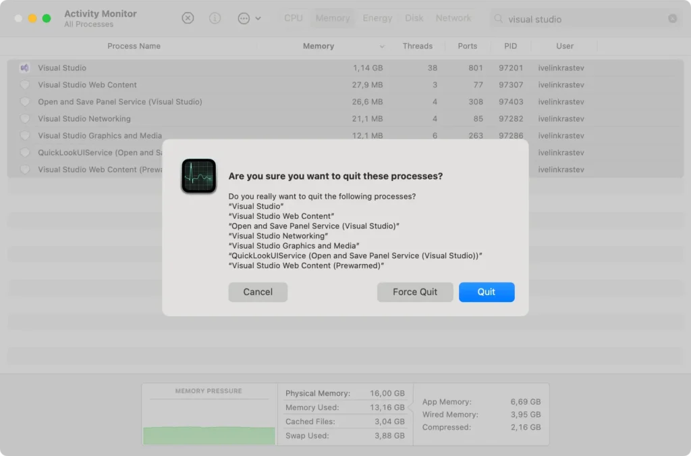Click the Visual Studio app icon in list
Screen dimensions: 691x456
coord(25,68)
